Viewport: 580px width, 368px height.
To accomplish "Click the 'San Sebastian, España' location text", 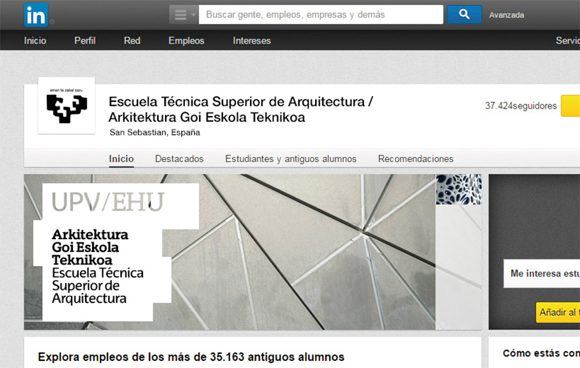I will (155, 132).
